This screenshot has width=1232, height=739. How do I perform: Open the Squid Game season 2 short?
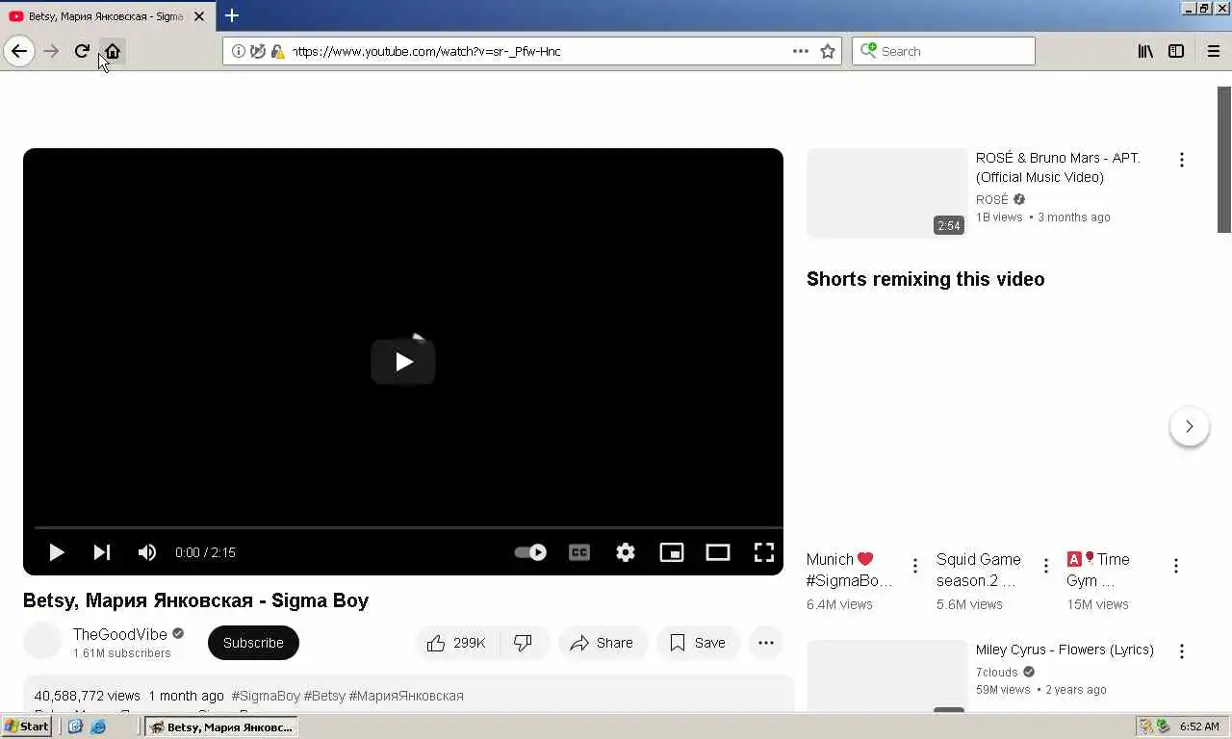tap(979, 570)
